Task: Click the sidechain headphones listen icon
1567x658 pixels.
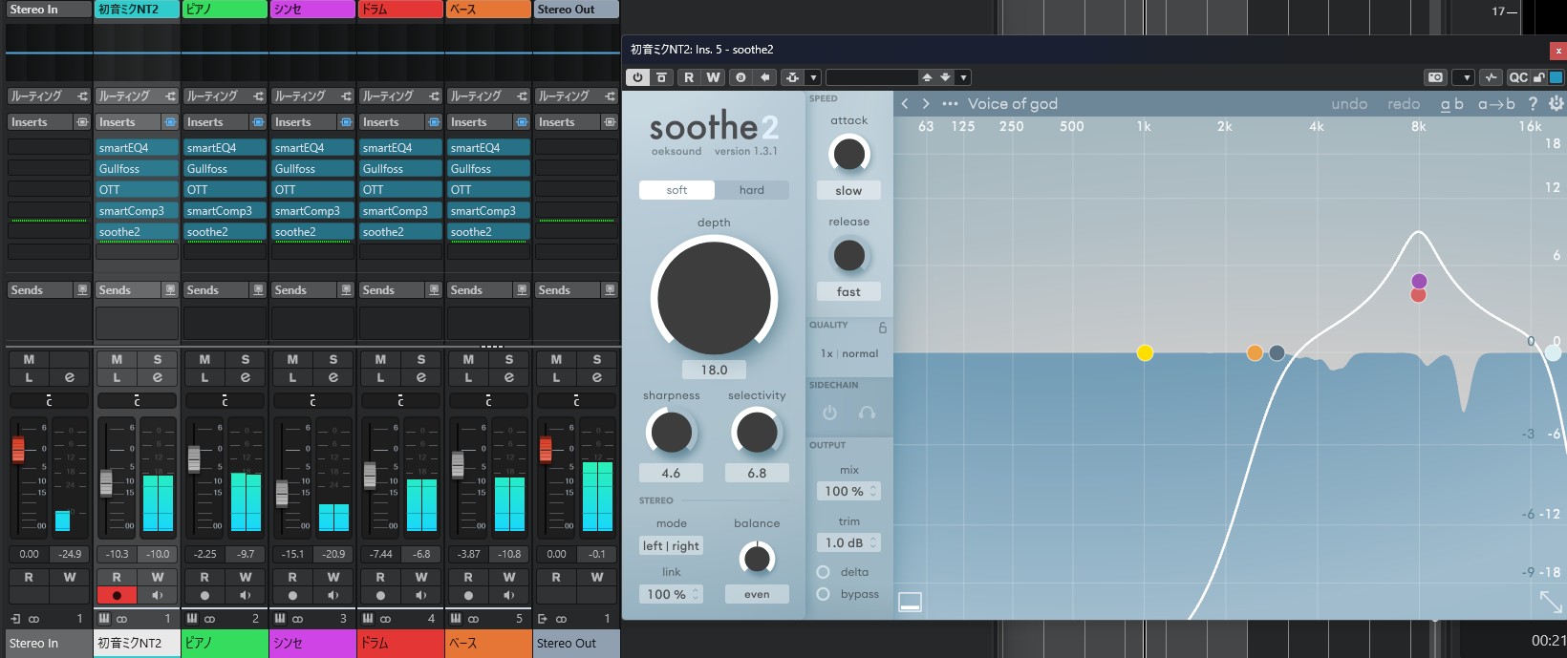Action: tap(867, 413)
